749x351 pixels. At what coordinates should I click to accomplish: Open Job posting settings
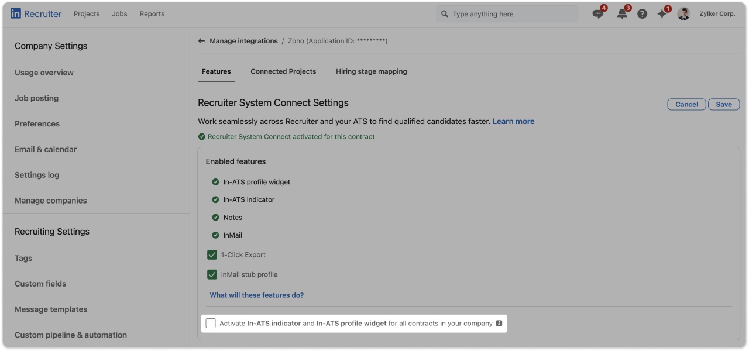[x=36, y=98]
